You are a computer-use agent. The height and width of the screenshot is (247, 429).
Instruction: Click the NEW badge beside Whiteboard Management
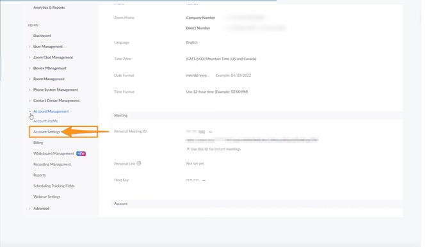click(x=81, y=154)
